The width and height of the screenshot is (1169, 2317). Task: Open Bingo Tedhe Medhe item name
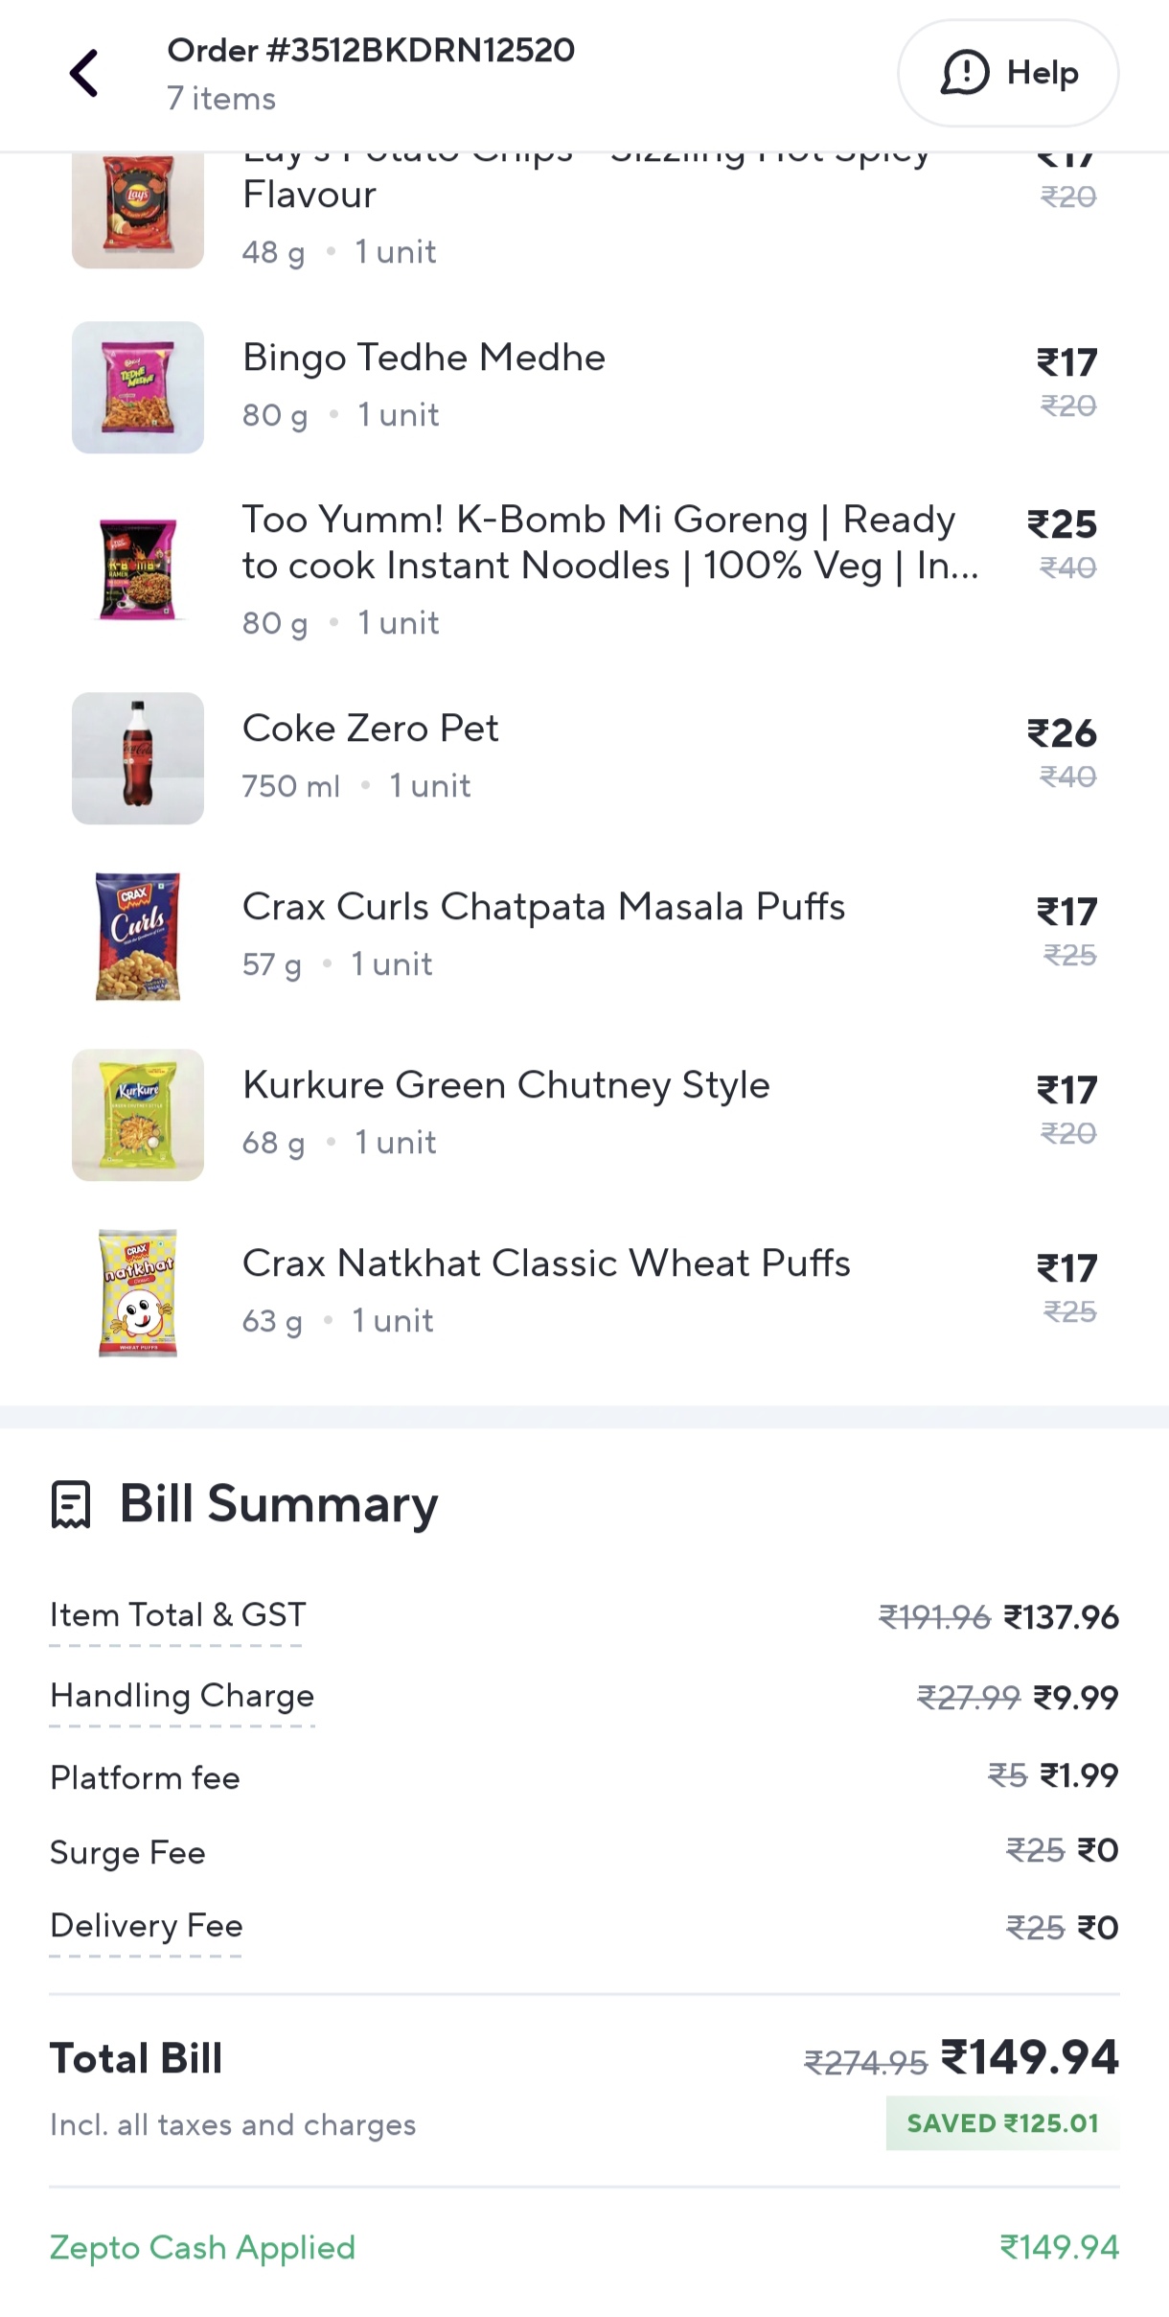(x=424, y=358)
